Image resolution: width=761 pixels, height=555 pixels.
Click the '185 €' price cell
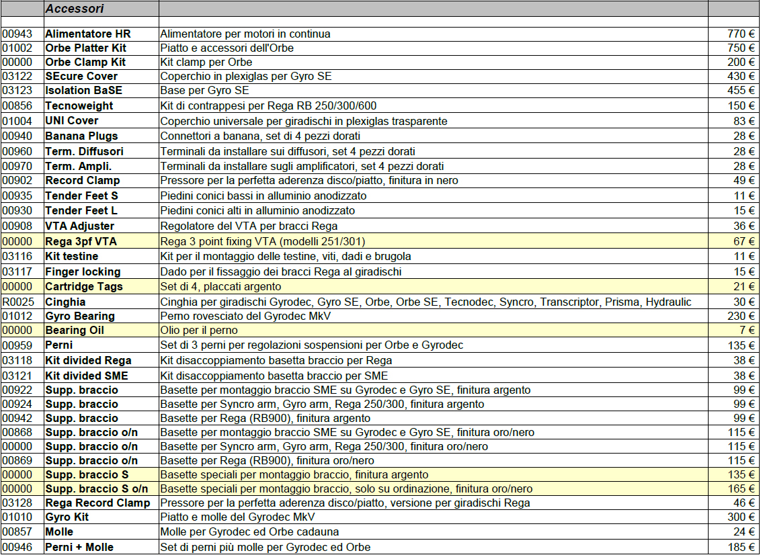coord(734,547)
